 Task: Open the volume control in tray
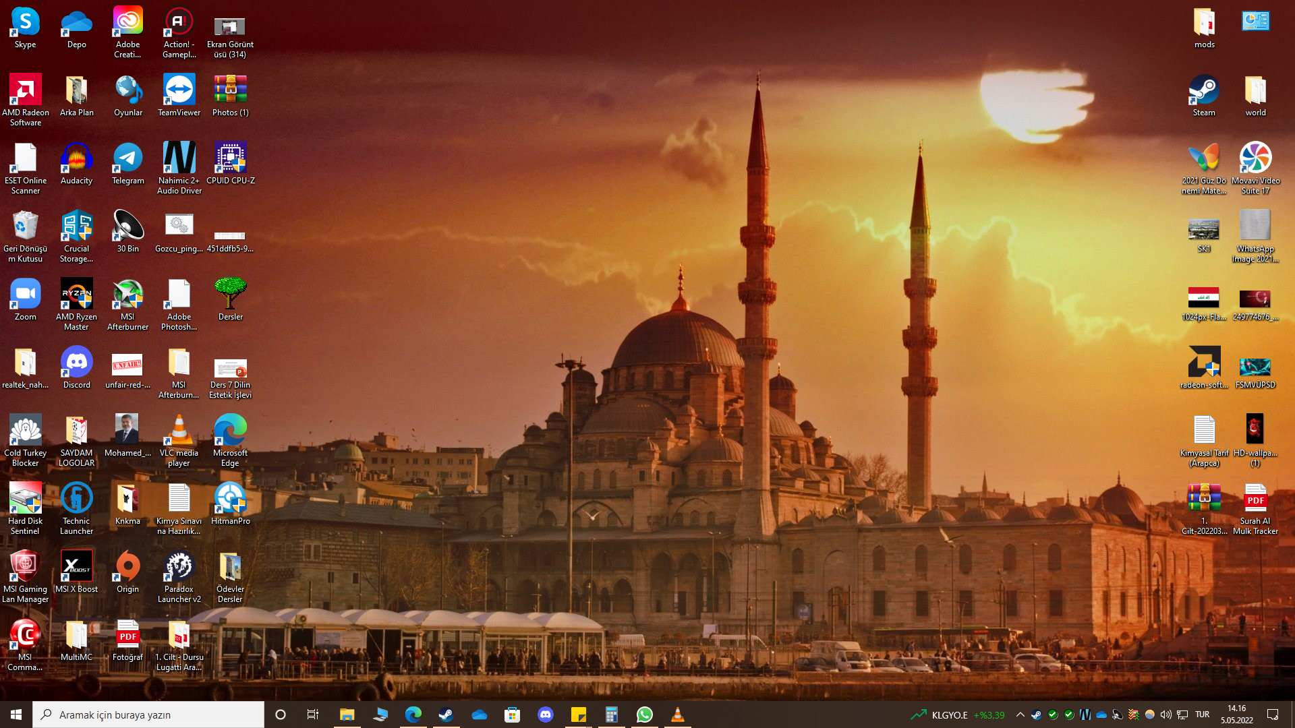[x=1165, y=715]
